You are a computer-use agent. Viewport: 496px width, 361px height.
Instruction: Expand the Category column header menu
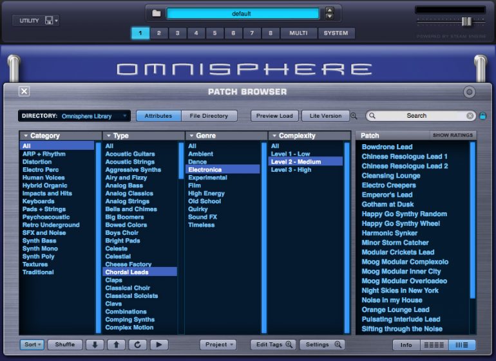(26, 136)
